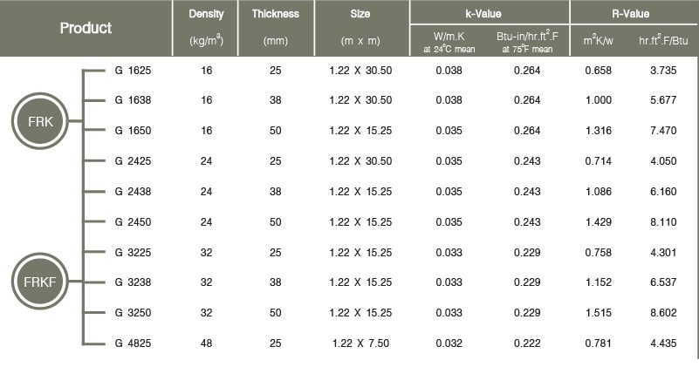Choose product G 2438 in the list

coord(133,192)
